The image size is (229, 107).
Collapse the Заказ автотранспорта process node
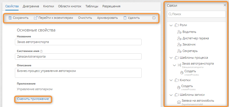click(174, 65)
